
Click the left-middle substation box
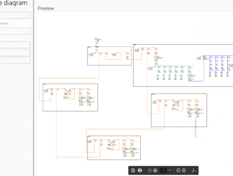tap(70, 98)
